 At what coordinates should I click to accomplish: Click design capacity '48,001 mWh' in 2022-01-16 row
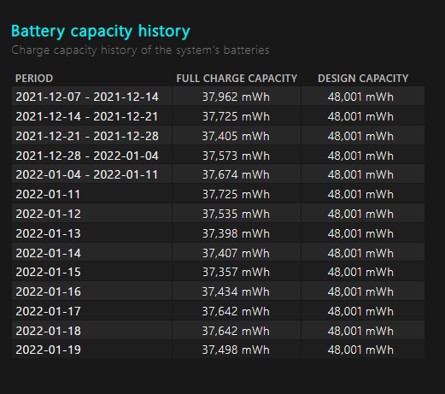360,291
